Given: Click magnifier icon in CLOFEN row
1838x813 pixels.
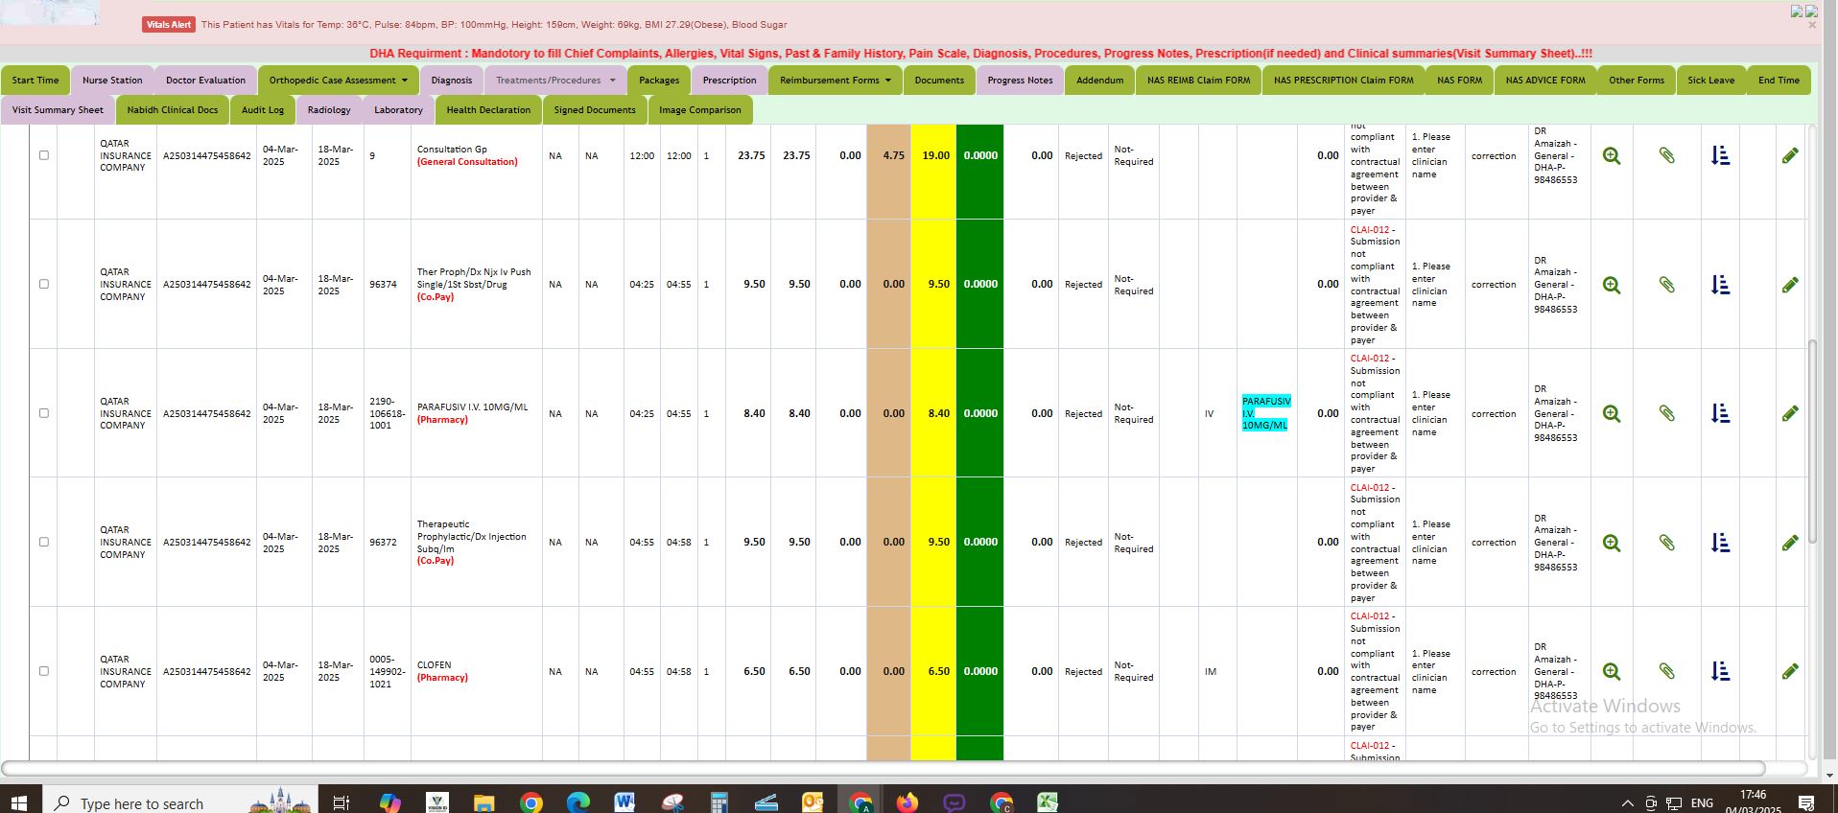Looking at the screenshot, I should click(x=1612, y=672).
